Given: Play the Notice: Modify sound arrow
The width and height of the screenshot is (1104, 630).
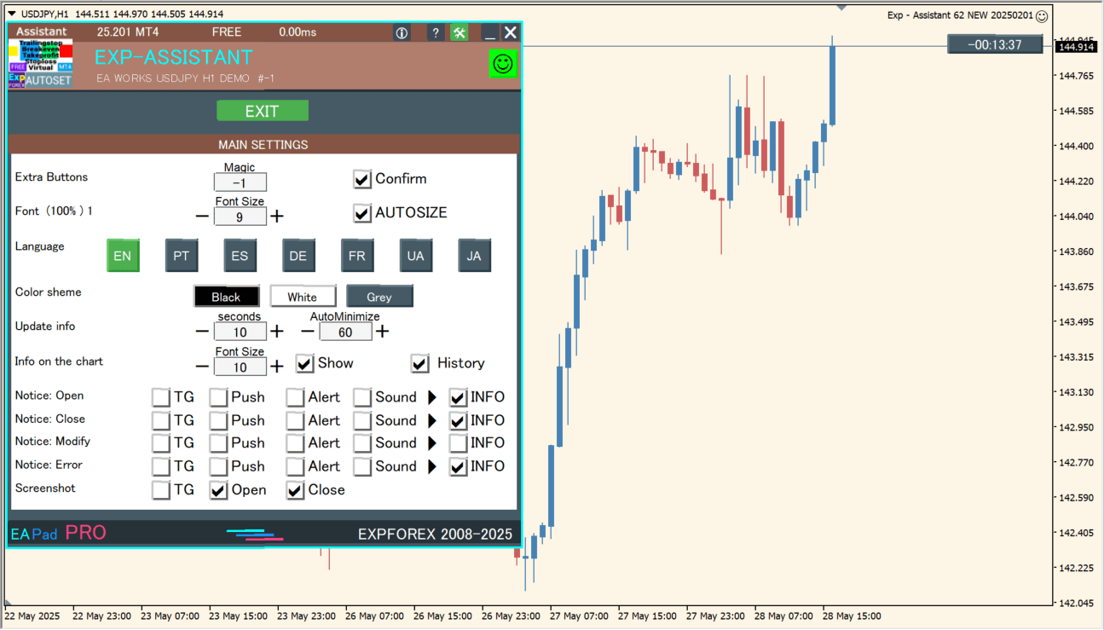Looking at the screenshot, I should pos(432,443).
